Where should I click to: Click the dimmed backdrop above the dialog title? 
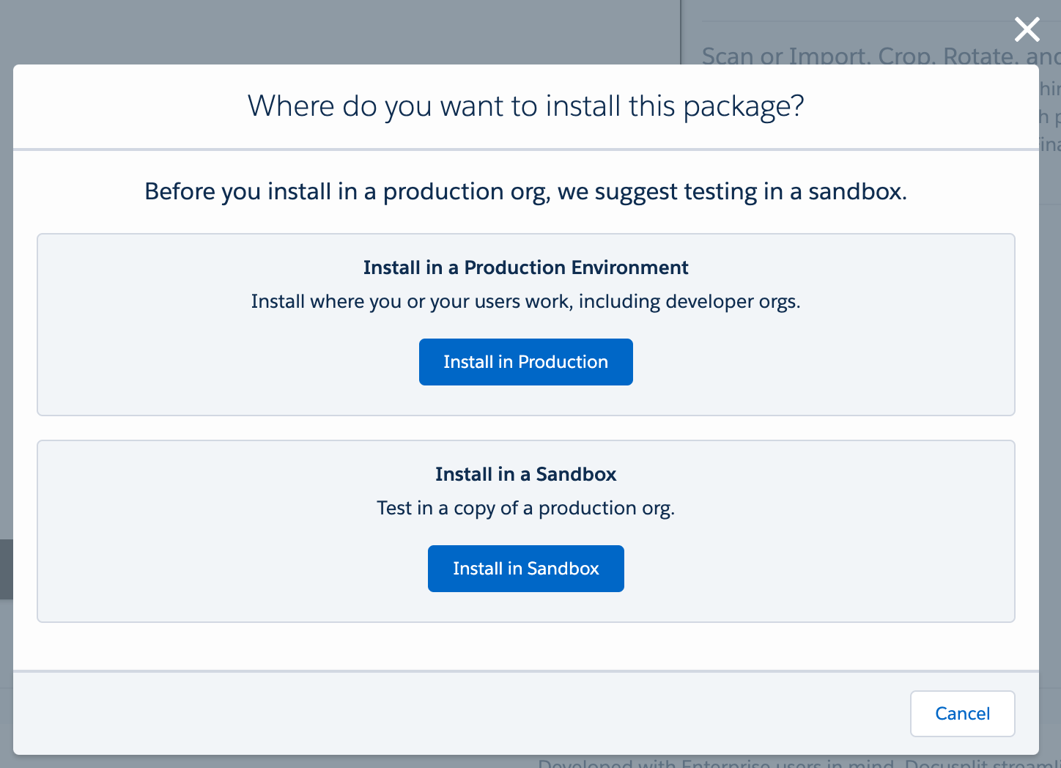tap(330, 33)
